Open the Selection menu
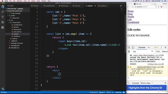Image resolution: width=168 pixels, height=94 pixels. pos(19,1)
